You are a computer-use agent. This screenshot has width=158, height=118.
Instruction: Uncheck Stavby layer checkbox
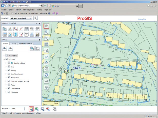pos(9,70)
